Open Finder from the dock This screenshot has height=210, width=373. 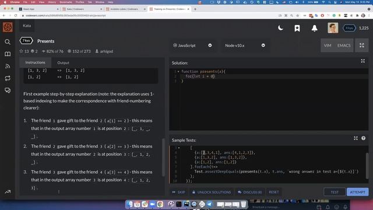pyautogui.click(x=129, y=204)
